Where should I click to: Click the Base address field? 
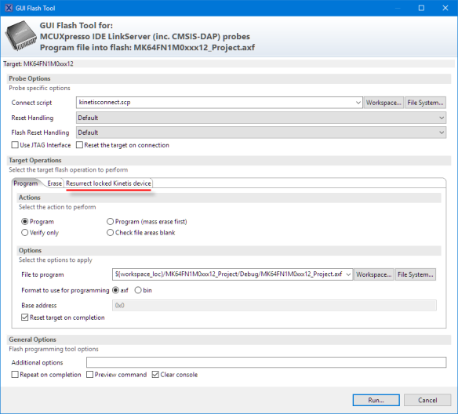pyautogui.click(x=274, y=305)
